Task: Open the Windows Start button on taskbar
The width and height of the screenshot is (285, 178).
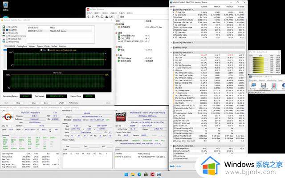Action: [x=126, y=174]
